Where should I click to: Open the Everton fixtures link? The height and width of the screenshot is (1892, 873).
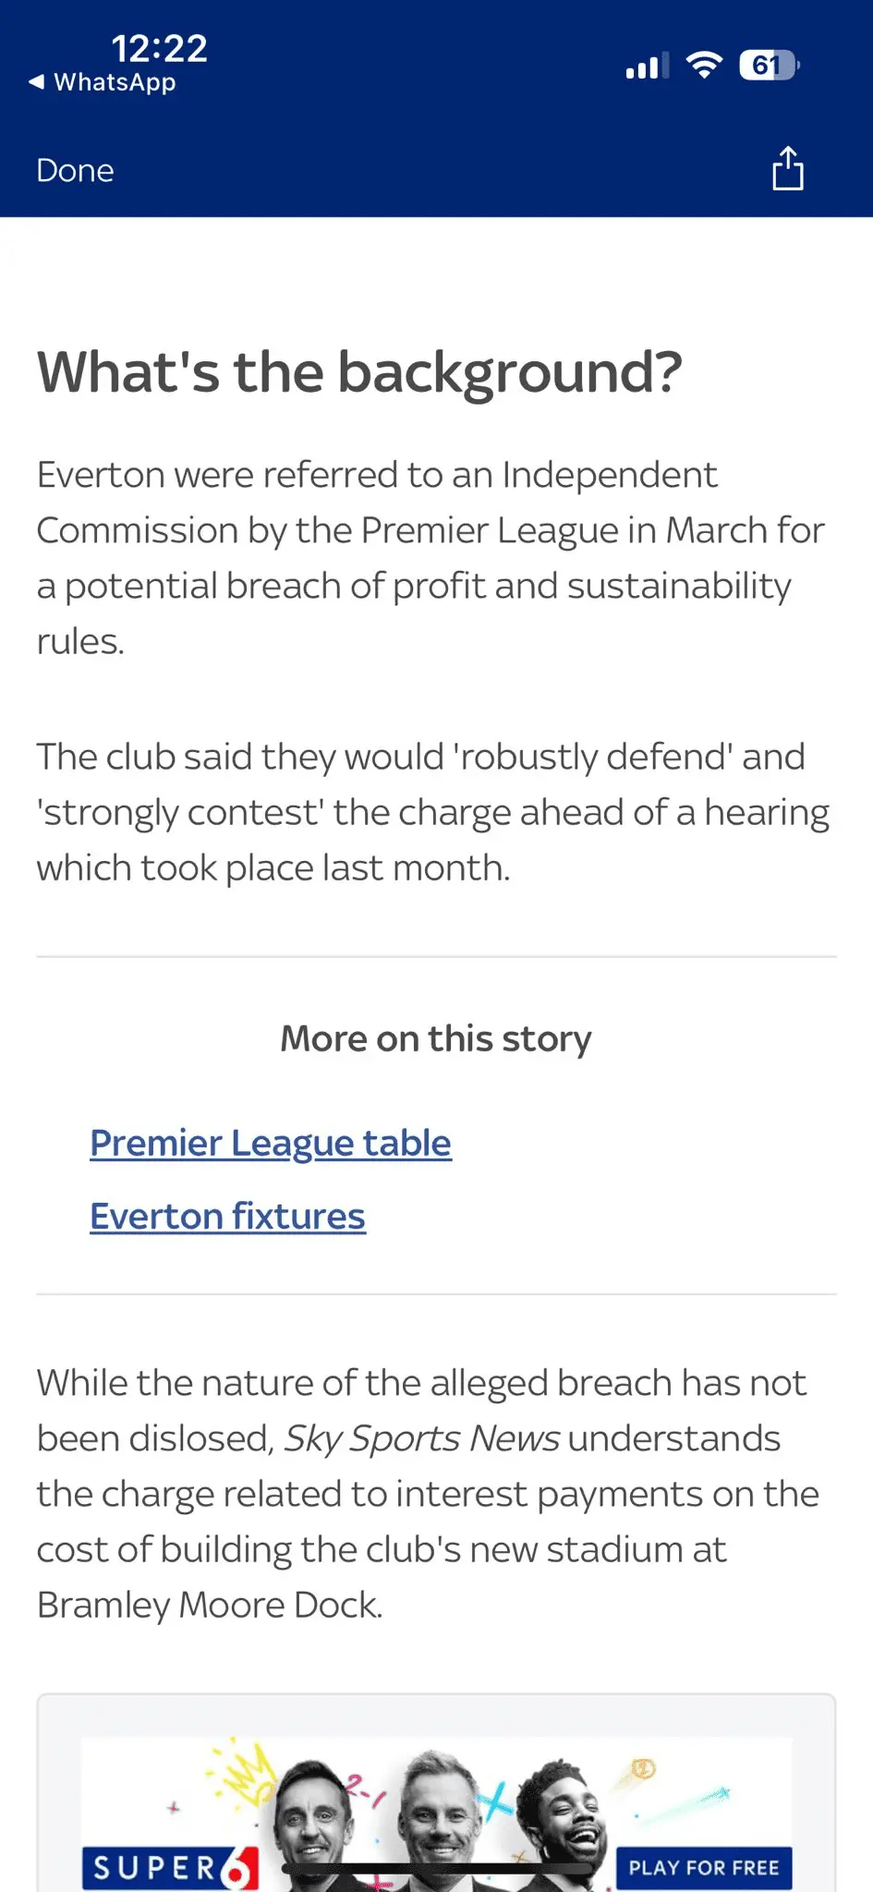[227, 1216]
